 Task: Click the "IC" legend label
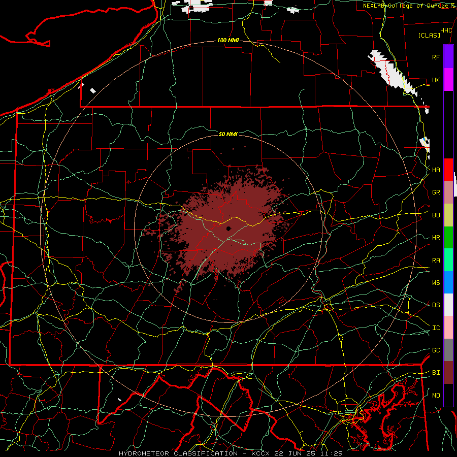[x=436, y=328]
